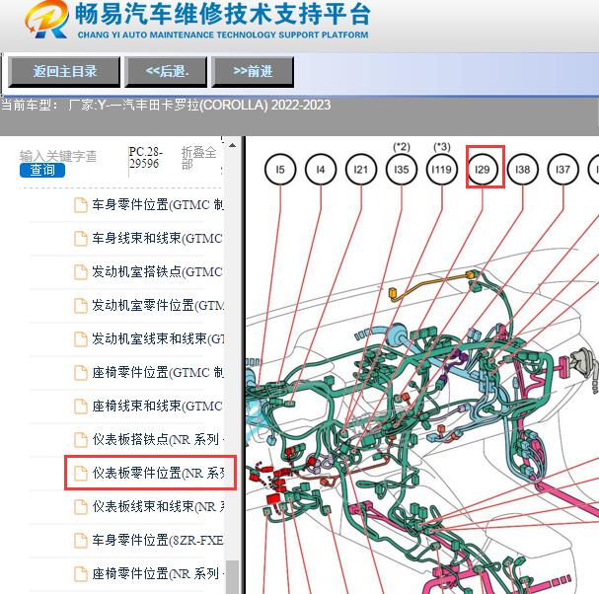
Task: Open 发动机室零件位置 tree item
Action: coord(158,306)
